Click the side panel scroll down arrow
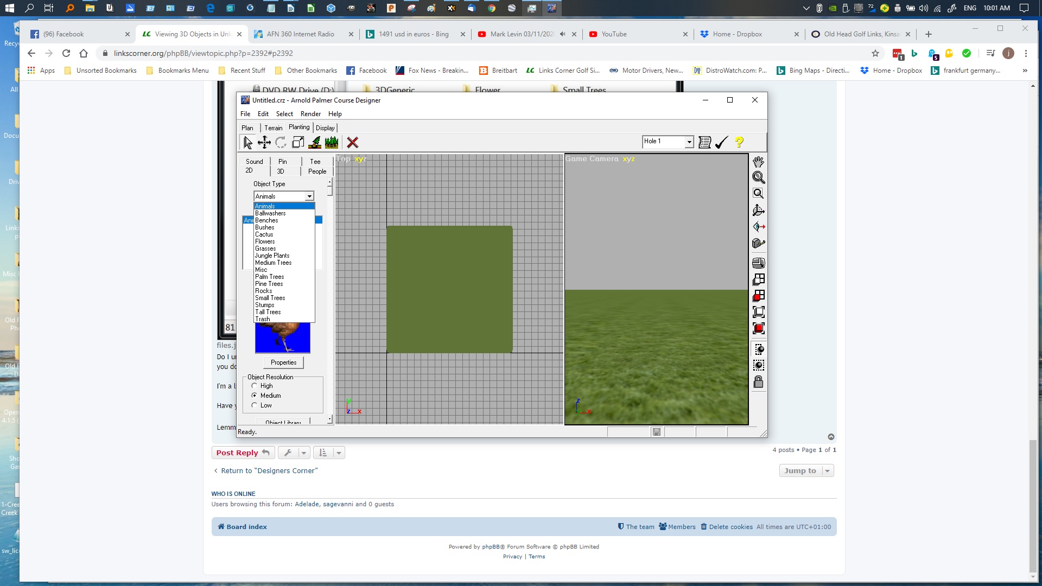 [330, 419]
